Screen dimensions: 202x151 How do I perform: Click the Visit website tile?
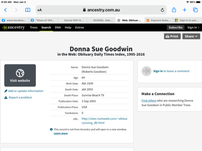[20, 75]
